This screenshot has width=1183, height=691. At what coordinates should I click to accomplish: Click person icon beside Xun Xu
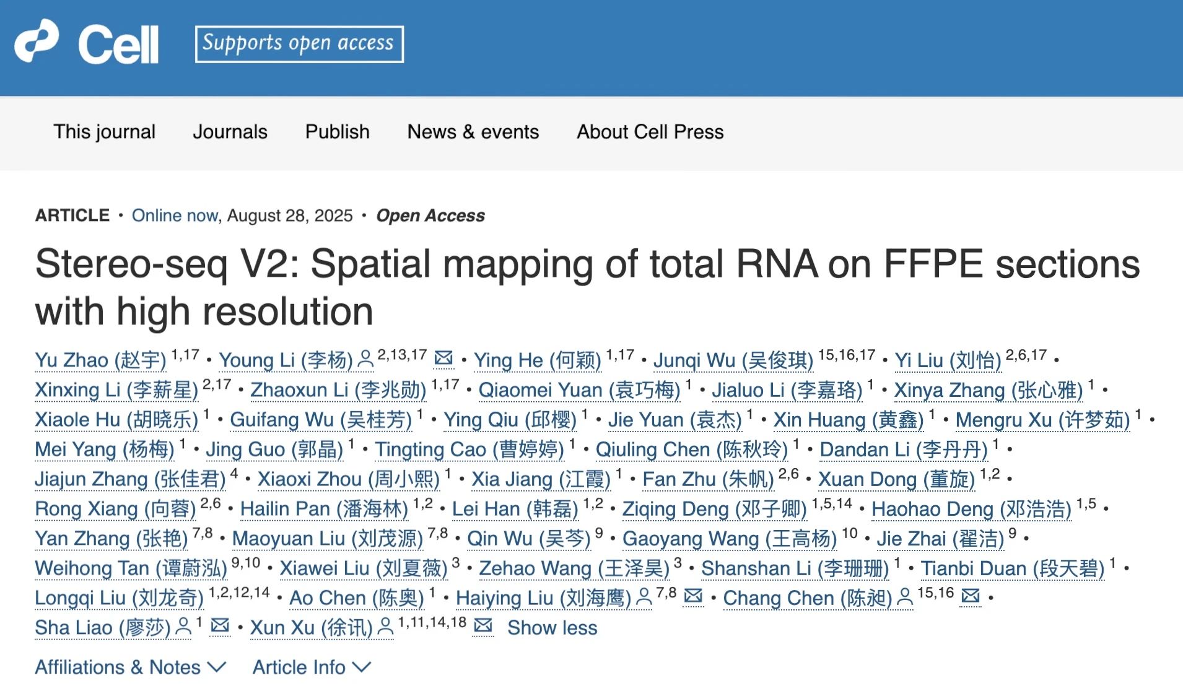point(385,627)
